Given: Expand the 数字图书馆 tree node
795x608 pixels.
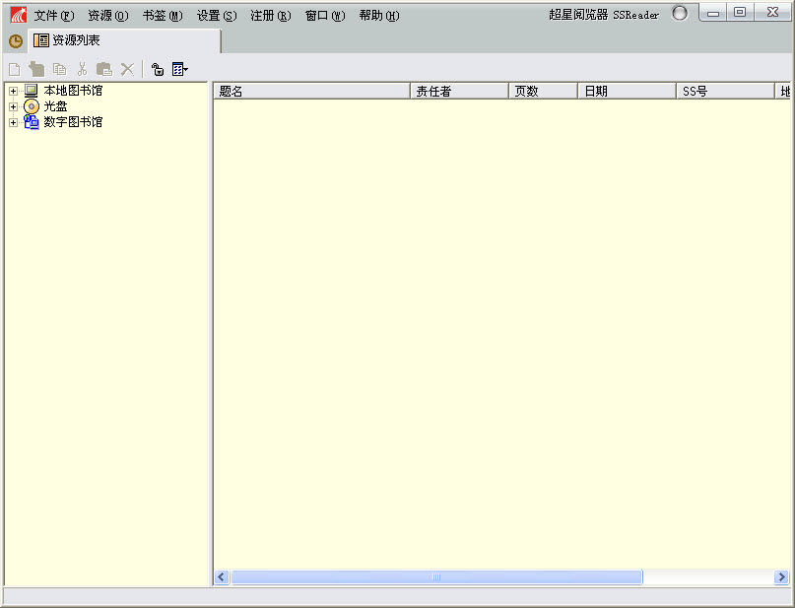Looking at the screenshot, I should point(13,122).
